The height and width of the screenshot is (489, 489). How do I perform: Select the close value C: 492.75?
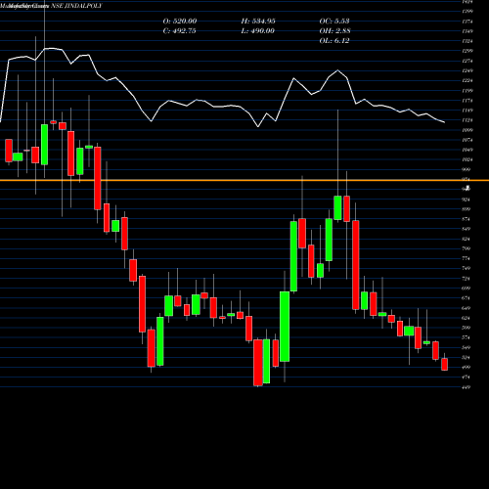179,31
